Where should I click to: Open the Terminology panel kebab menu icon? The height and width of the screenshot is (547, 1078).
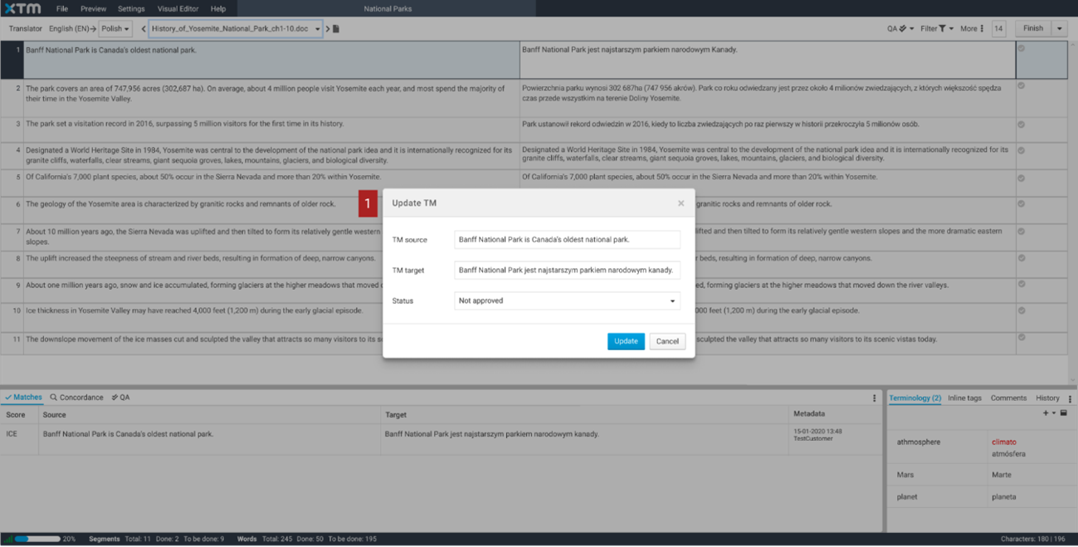point(1070,399)
